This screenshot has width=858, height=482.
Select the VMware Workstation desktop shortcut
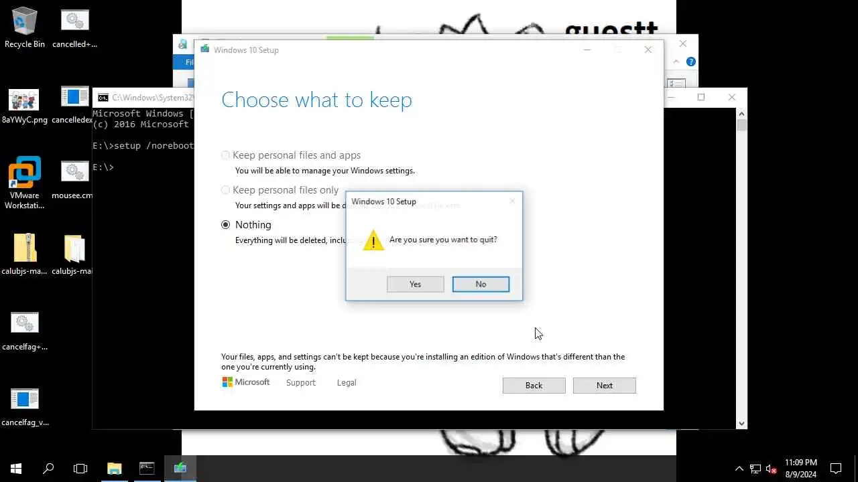pyautogui.click(x=25, y=183)
